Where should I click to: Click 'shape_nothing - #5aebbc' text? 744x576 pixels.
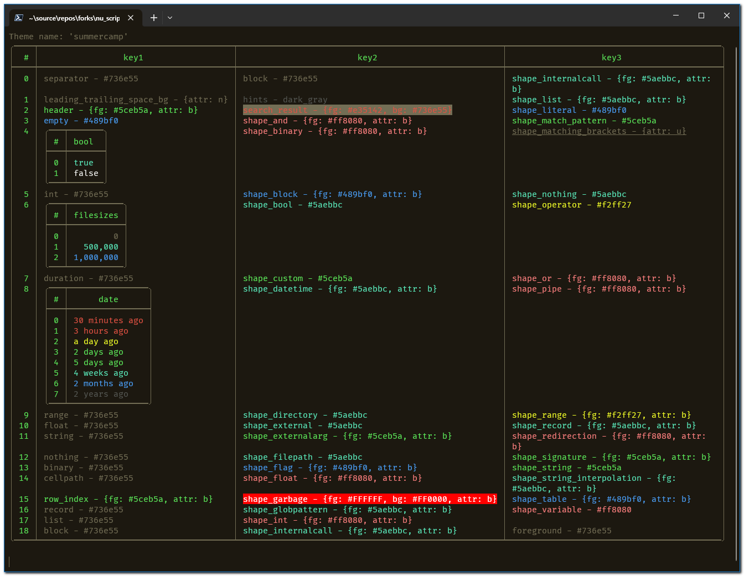click(569, 194)
